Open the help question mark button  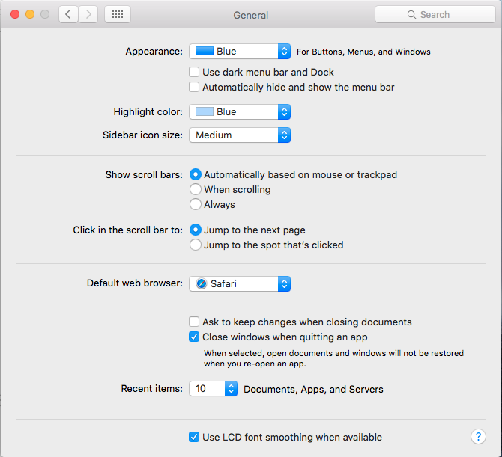(x=478, y=437)
